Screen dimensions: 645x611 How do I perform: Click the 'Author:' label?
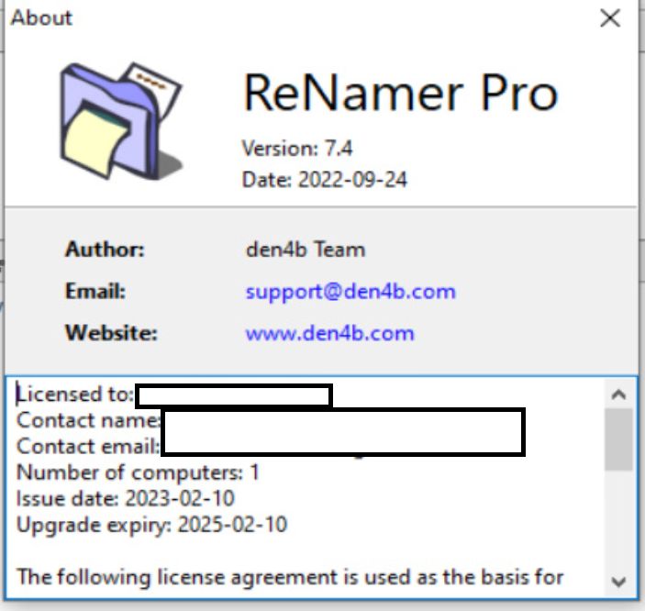105,250
